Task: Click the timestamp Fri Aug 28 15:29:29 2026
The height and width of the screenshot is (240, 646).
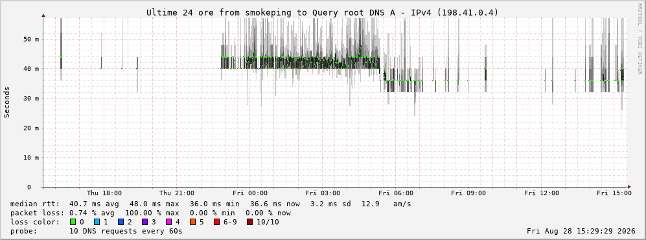Action: coord(581,231)
